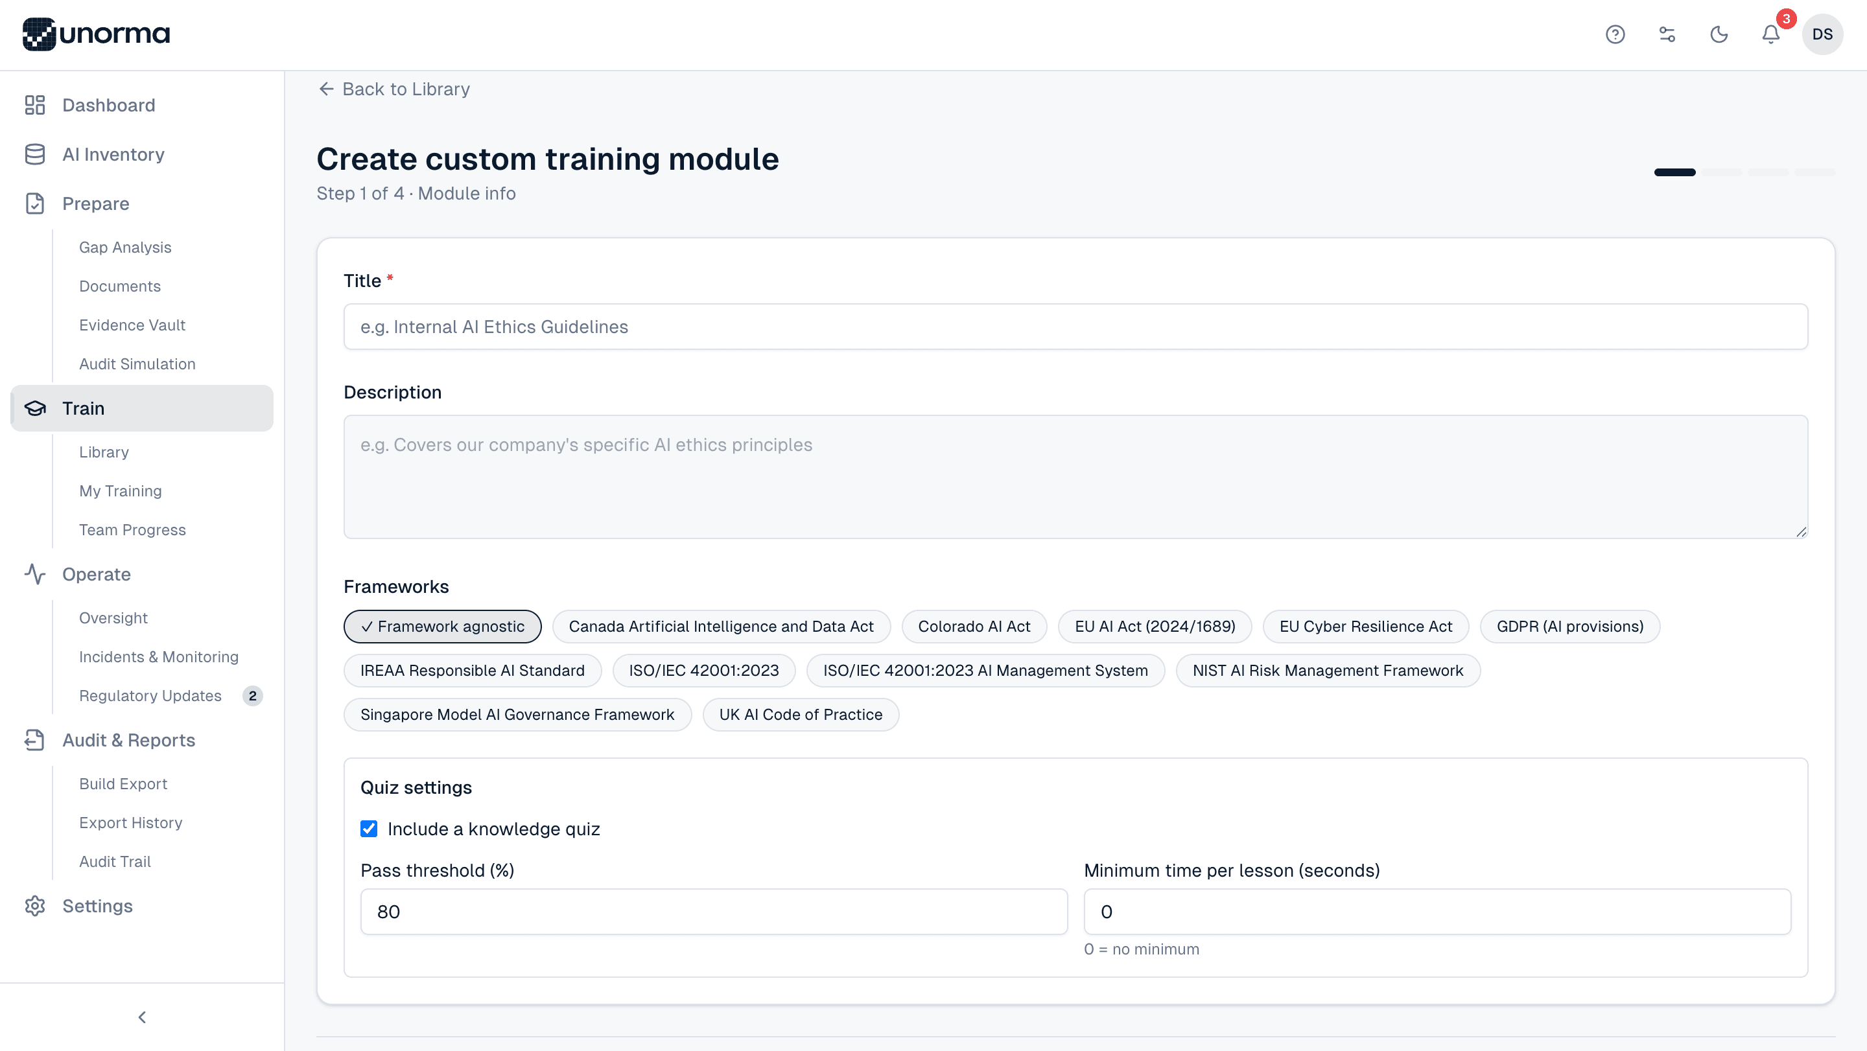Open the preferences sliders icon
Image resolution: width=1867 pixels, height=1051 pixels.
1667,34
